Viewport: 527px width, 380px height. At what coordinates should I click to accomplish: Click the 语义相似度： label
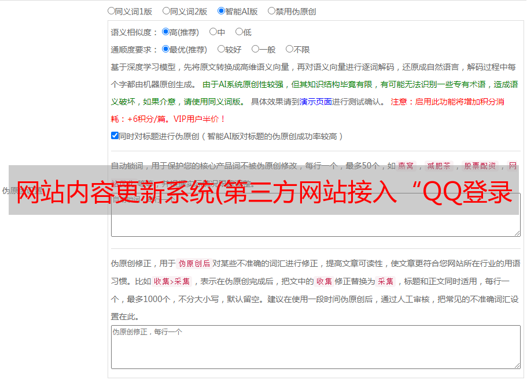[134, 32]
